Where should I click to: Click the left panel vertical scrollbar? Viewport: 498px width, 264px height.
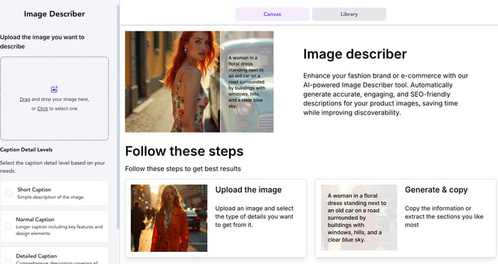pyautogui.click(x=119, y=117)
